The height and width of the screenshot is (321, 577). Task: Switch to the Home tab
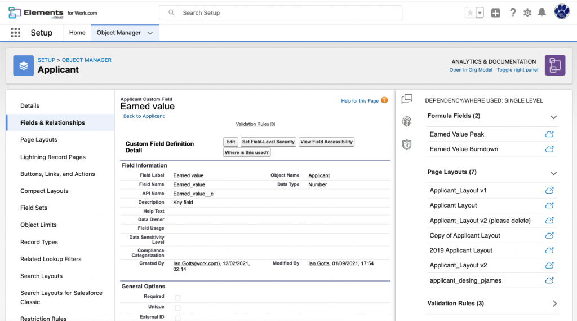point(77,33)
